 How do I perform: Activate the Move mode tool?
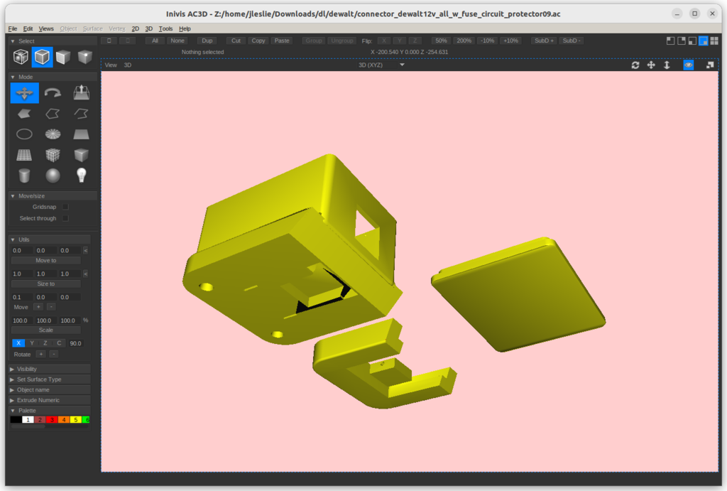tap(25, 93)
